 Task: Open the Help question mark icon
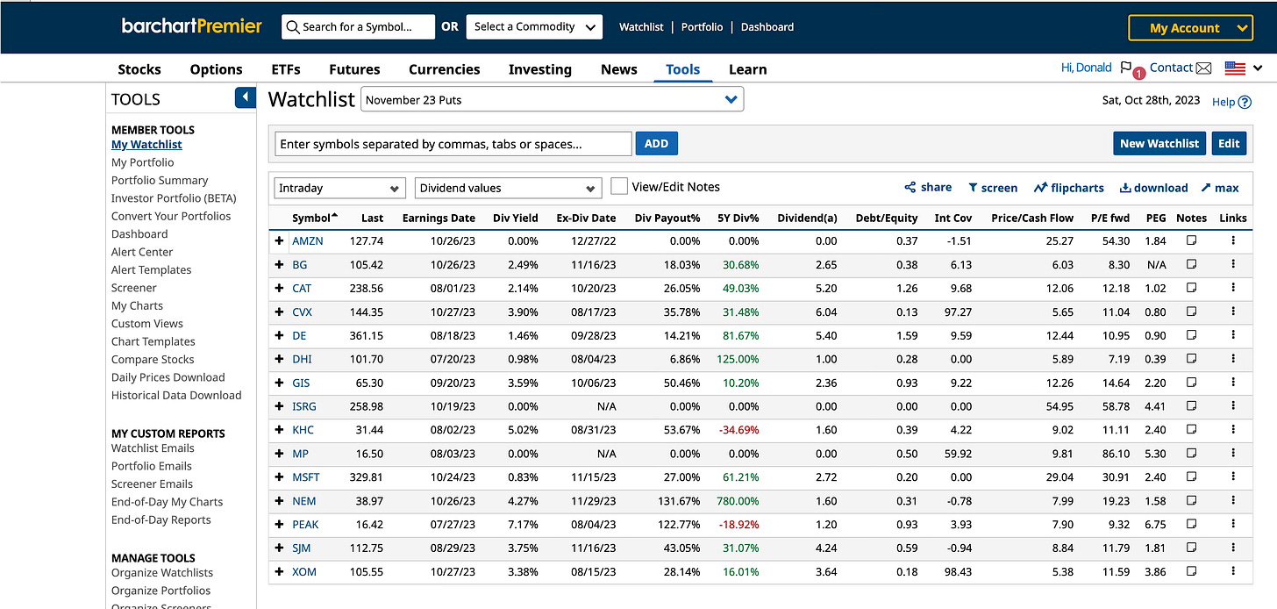[1245, 102]
